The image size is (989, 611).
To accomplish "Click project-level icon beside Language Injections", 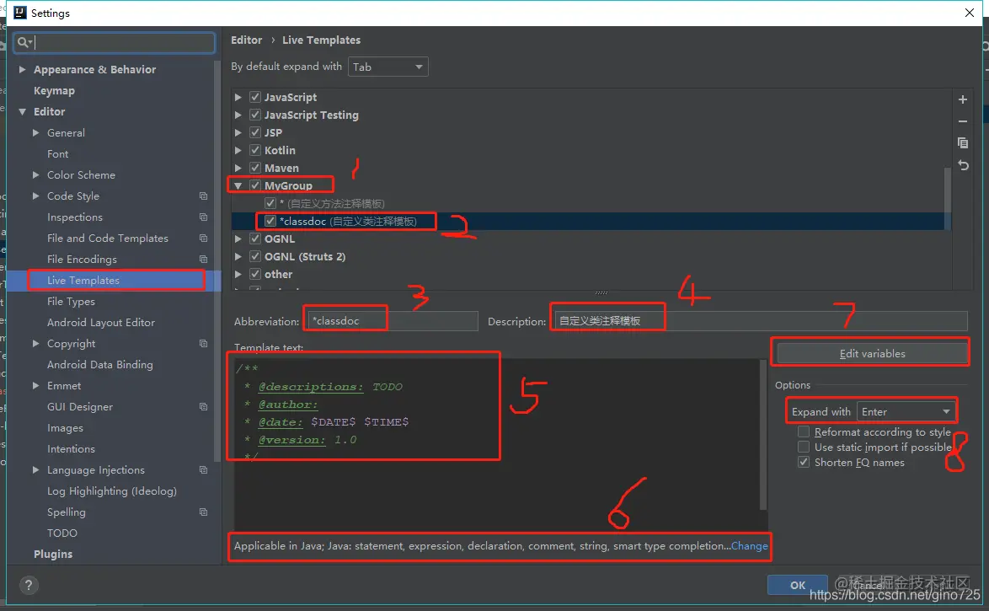I will tap(203, 470).
